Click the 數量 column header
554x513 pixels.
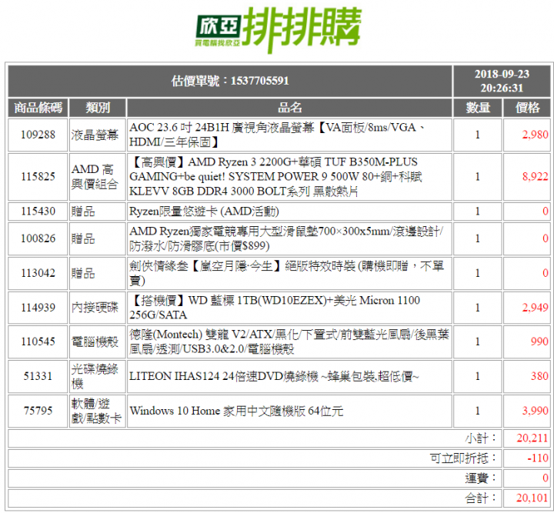click(x=478, y=108)
